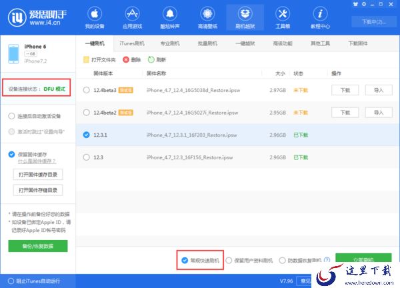Click the 立即刷机 flash now button
This screenshot has height=288, width=400.
point(363,258)
